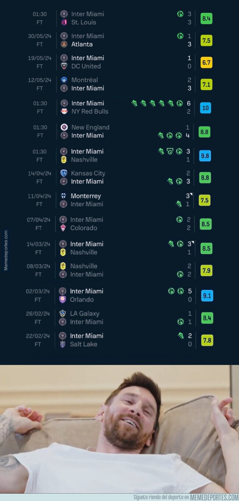Click the 9.8 rating badge
This screenshot has width=239, height=501.
[x=205, y=156]
